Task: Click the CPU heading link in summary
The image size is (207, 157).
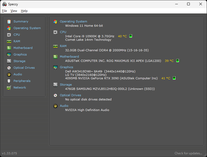Action: pos(63,32)
